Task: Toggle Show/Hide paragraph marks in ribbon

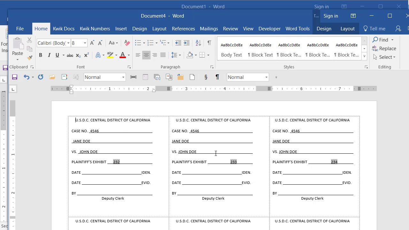Action: point(209,43)
